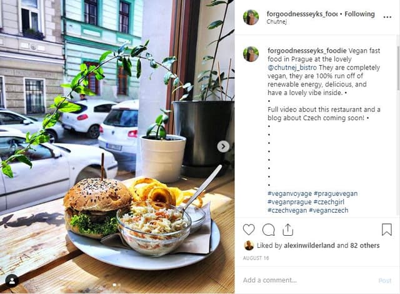Select the #veganvoyage hashtag
400x294 pixels.
(289, 193)
